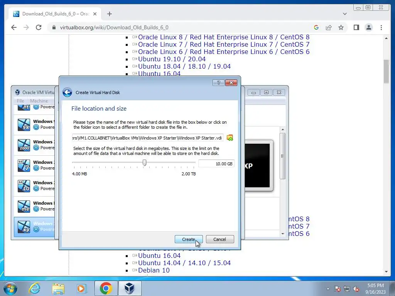The height and width of the screenshot is (296, 395).
Task: Click the share page icon in Chrome
Action: (x=329, y=27)
